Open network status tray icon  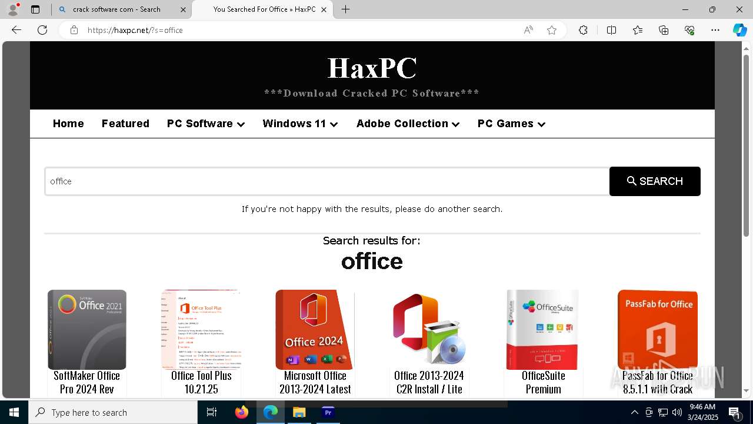click(663, 412)
